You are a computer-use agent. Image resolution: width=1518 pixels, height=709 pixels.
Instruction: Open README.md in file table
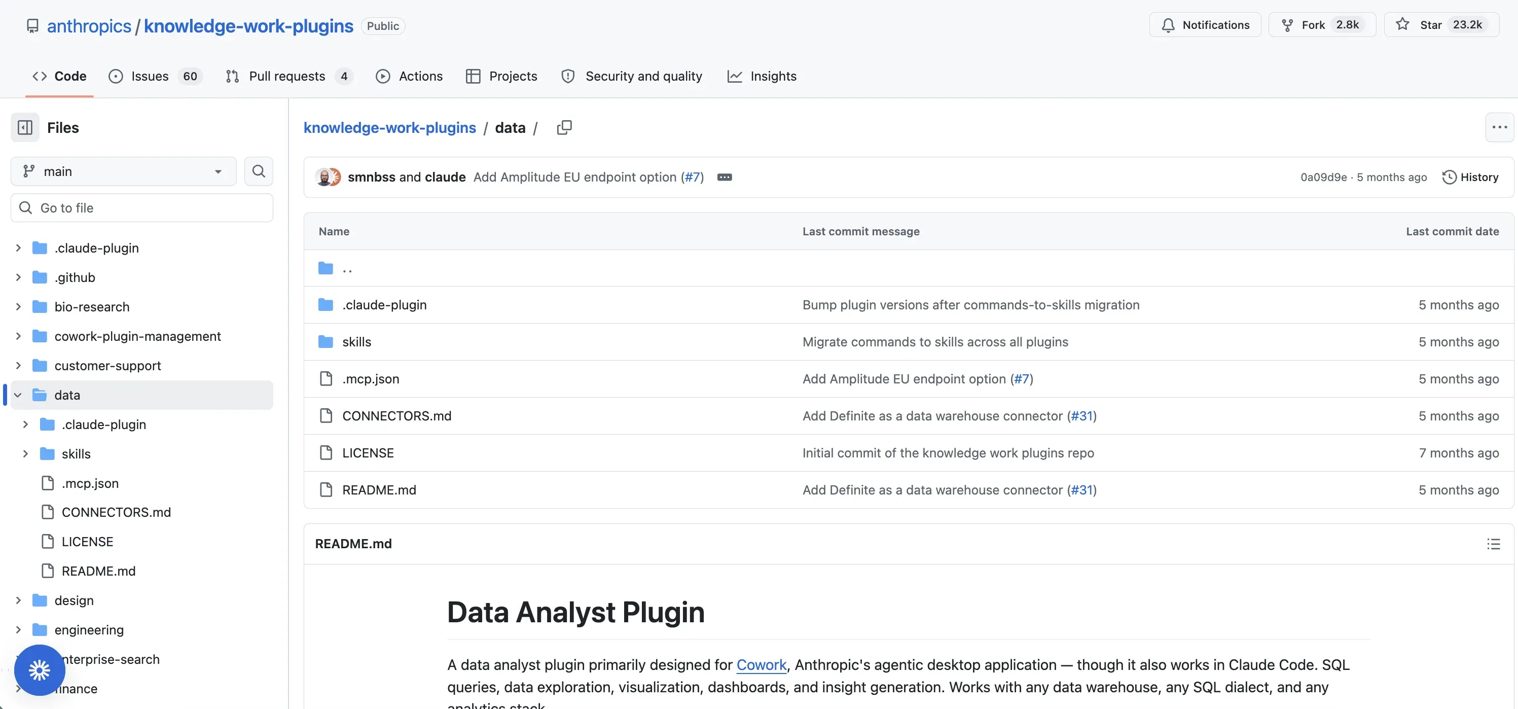[379, 490]
